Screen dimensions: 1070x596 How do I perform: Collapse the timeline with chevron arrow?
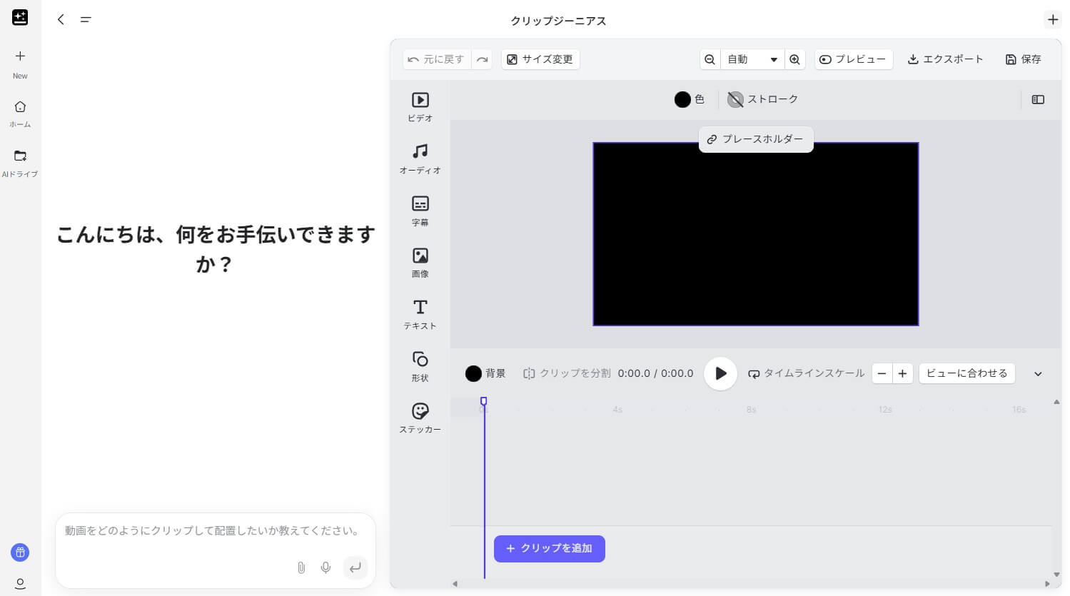coord(1038,374)
